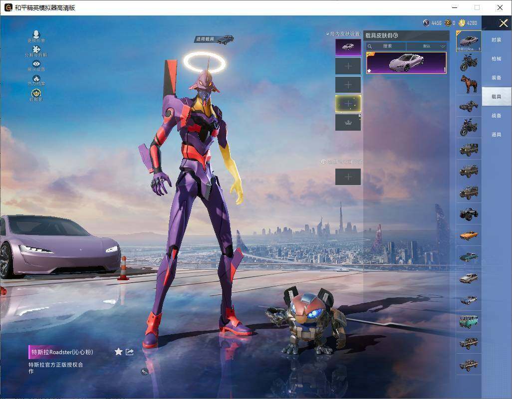Image resolution: width=512 pixels, height=399 pixels.
Task: Open the flame profile icon
Action: [36, 79]
